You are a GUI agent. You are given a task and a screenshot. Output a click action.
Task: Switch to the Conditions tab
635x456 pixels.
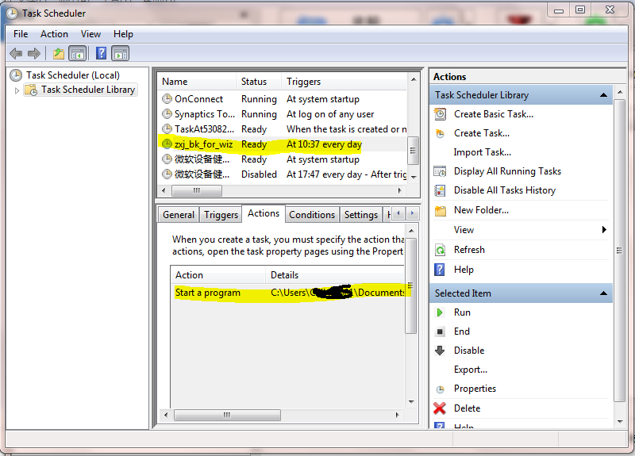pyautogui.click(x=312, y=215)
